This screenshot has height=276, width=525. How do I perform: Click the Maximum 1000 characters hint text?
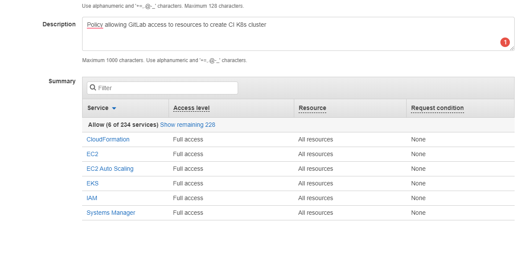(x=165, y=60)
